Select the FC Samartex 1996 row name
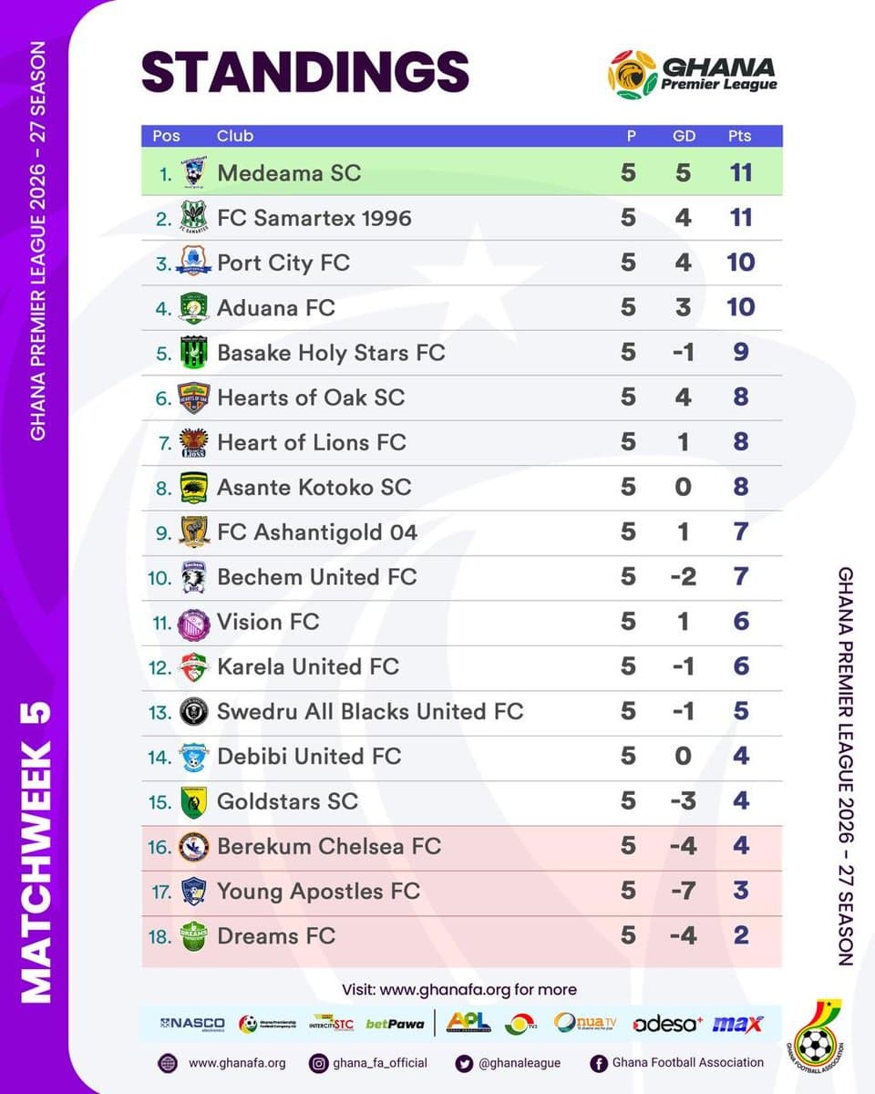Image resolution: width=875 pixels, height=1094 pixels. tap(314, 218)
